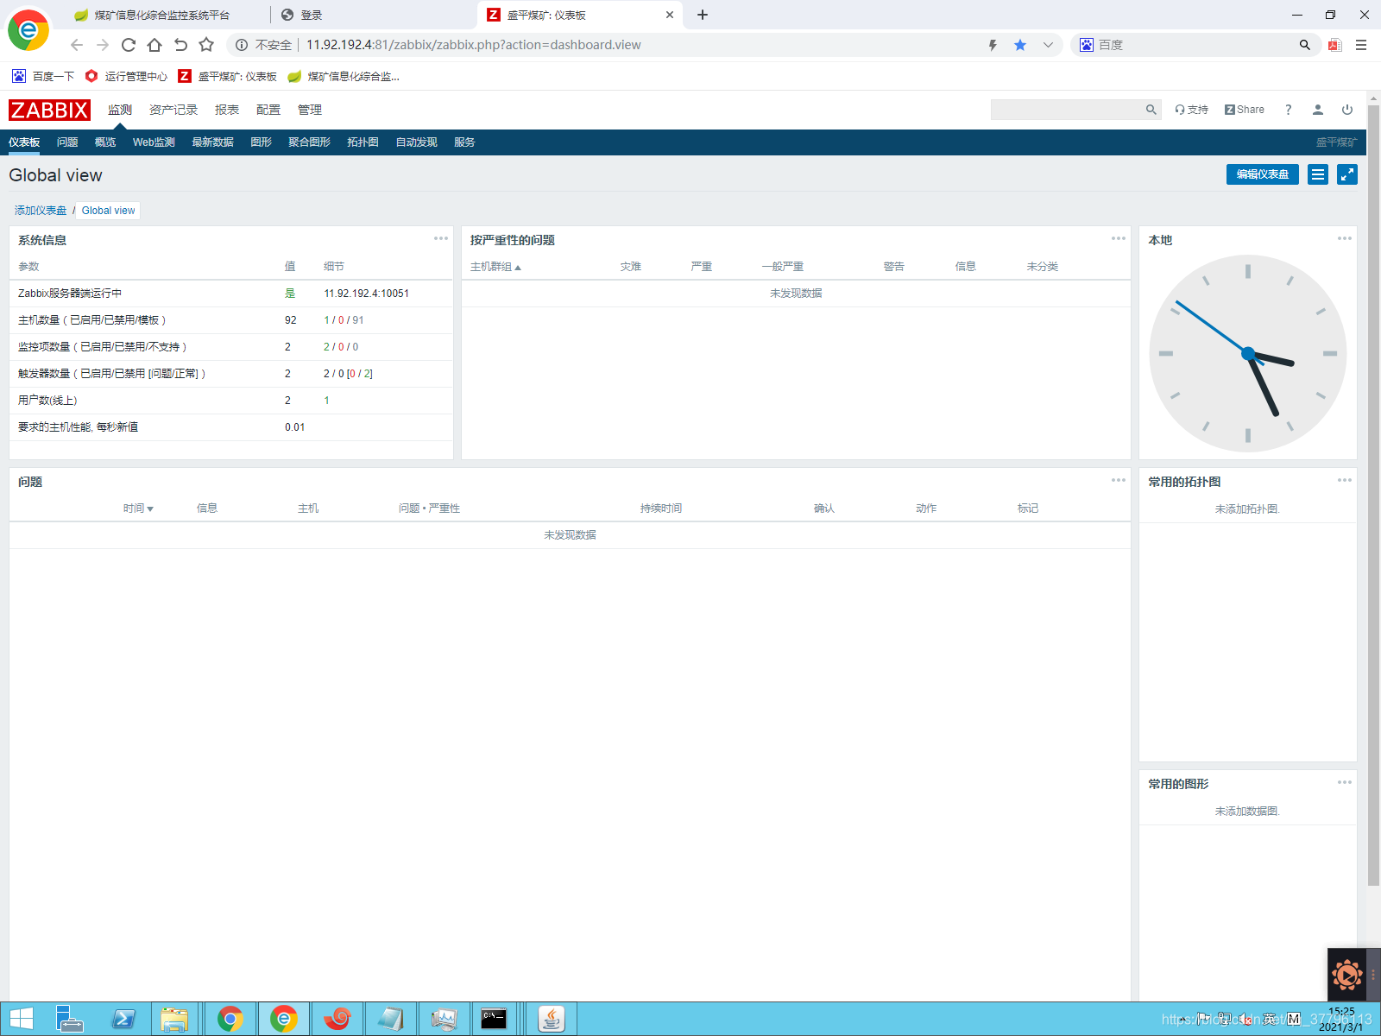Screen dimensions: 1381x1036
Task: Open the 百度一下 bookmark
Action: coord(43,76)
